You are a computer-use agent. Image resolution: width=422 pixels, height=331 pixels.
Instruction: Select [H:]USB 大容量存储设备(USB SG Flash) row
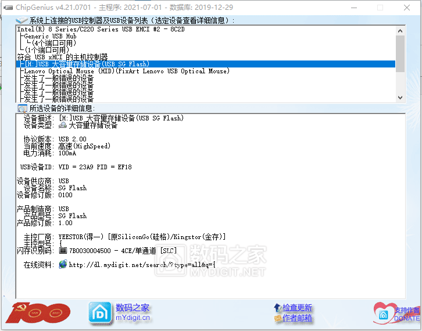(206, 64)
